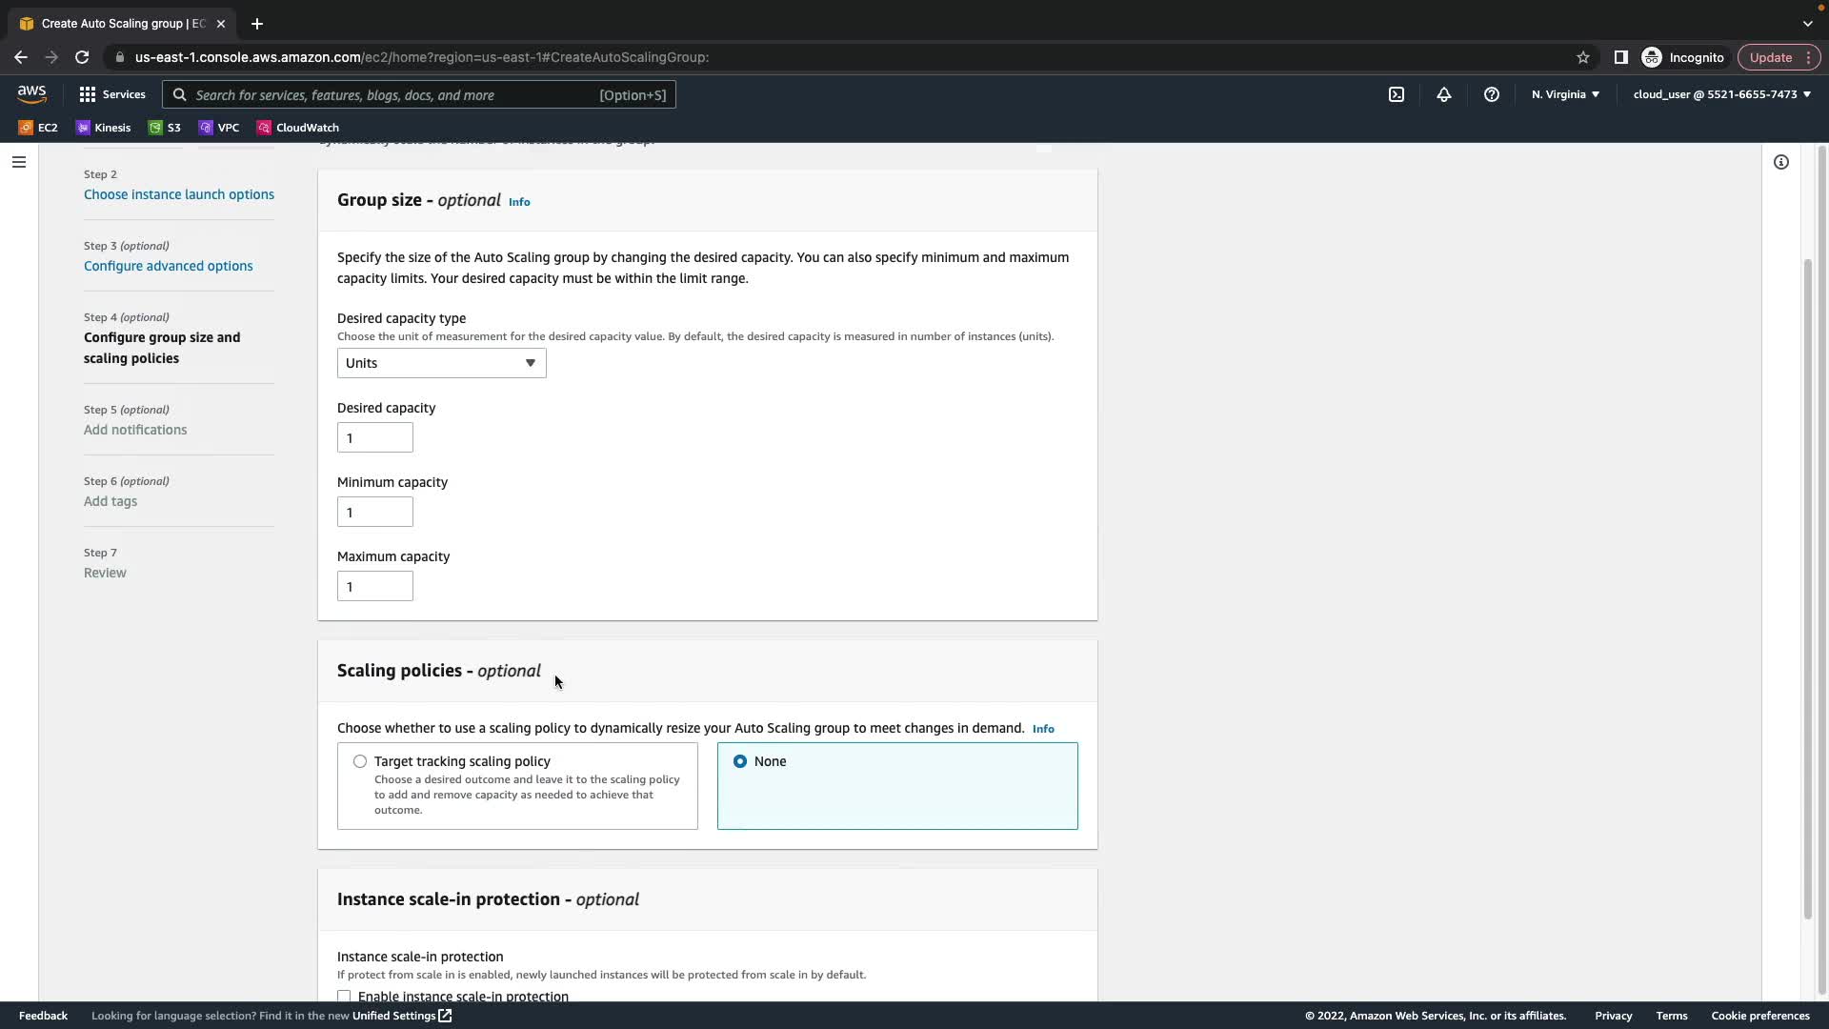Viewport: 1829px width, 1029px height.
Task: Expand the cloud_user account menu
Action: coord(1720,94)
